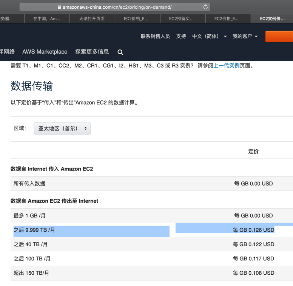Open the 区域 region dropdown 亚太地区（首尔）

[x=62, y=128]
